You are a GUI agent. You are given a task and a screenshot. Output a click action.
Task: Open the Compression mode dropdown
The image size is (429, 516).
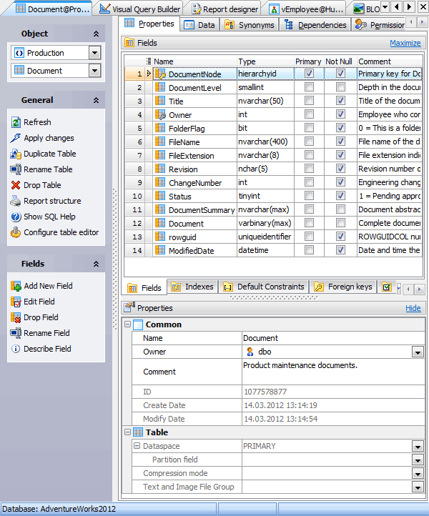[x=418, y=474]
